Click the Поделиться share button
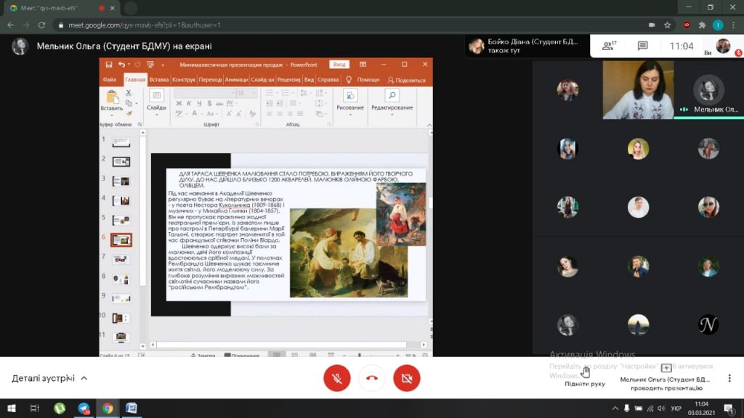Image resolution: width=744 pixels, height=418 pixels. pos(407,80)
